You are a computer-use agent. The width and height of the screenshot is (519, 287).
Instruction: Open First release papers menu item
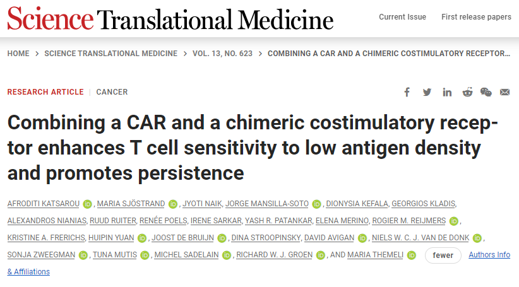coord(476,17)
